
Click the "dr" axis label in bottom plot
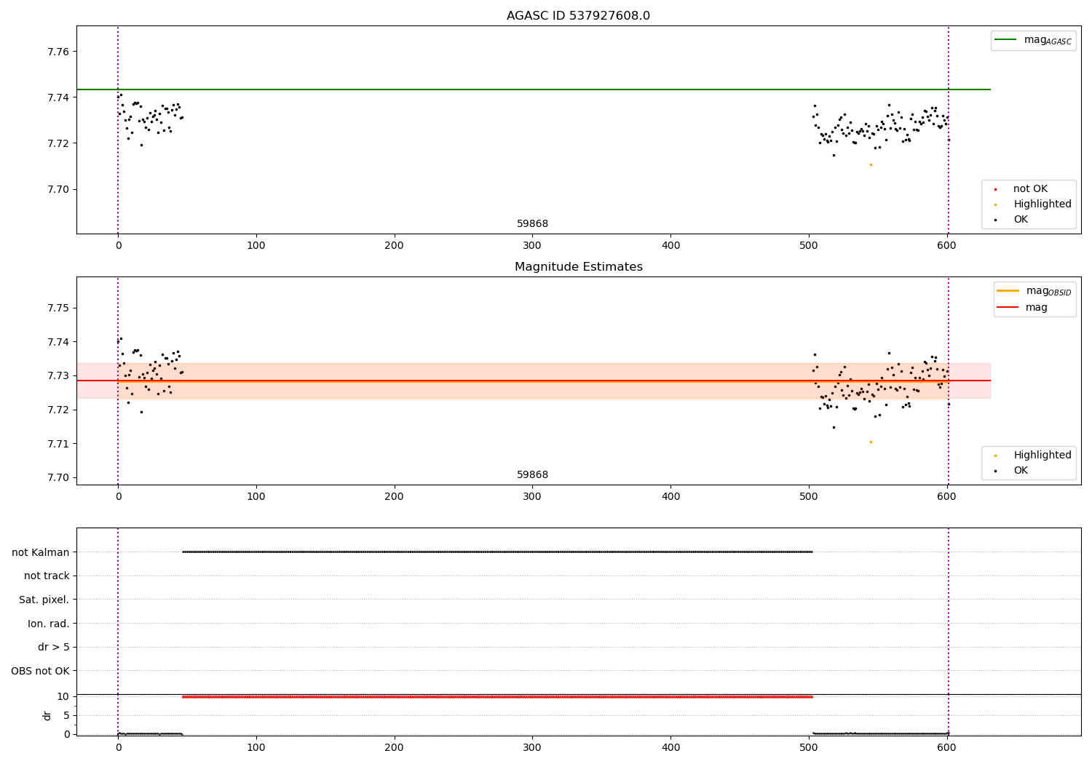[47, 715]
